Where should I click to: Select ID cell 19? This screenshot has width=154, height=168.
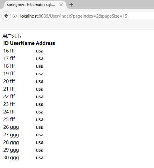pos(6,74)
